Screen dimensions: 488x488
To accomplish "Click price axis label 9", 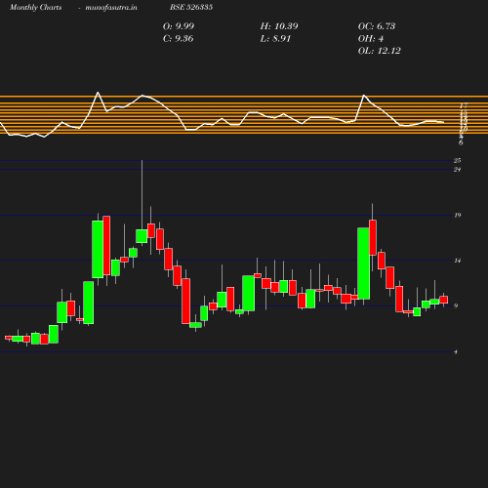I will click(x=456, y=305).
